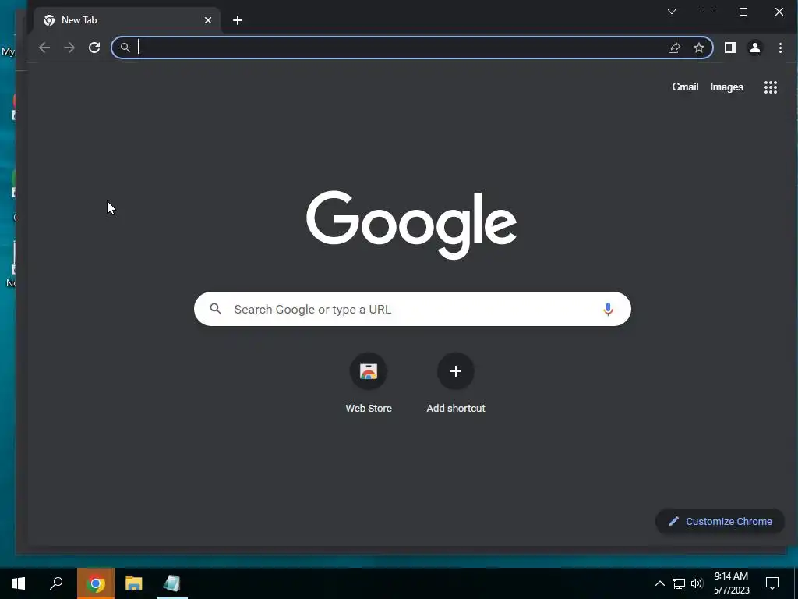
Task: Click the search icon in the address bar
Action: pyautogui.click(x=125, y=48)
